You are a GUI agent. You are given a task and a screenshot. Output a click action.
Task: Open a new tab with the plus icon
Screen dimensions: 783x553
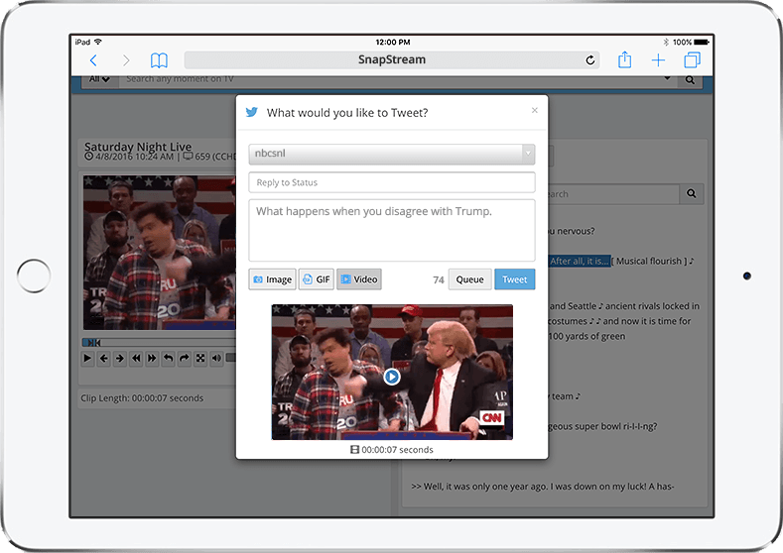point(658,60)
